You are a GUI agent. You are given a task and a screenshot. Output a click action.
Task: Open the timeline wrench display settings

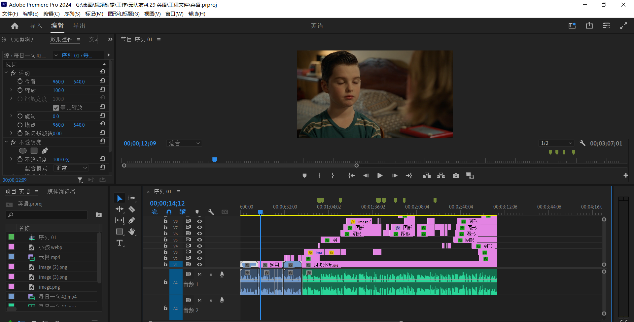click(x=211, y=212)
